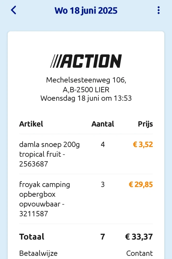Open the three-dot more options menu

click(x=158, y=10)
